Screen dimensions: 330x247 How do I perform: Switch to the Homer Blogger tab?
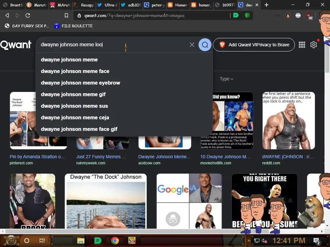click(x=178, y=5)
